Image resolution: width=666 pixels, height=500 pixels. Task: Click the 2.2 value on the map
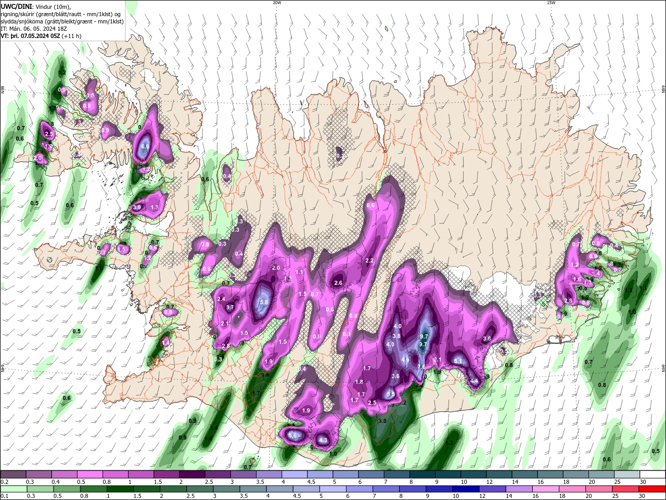click(x=370, y=260)
